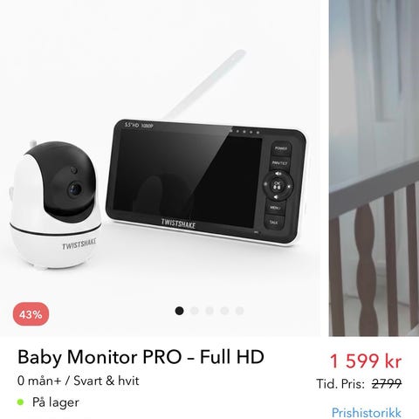
Task: Click the monitor's black display screen
Action: pos(187,177)
